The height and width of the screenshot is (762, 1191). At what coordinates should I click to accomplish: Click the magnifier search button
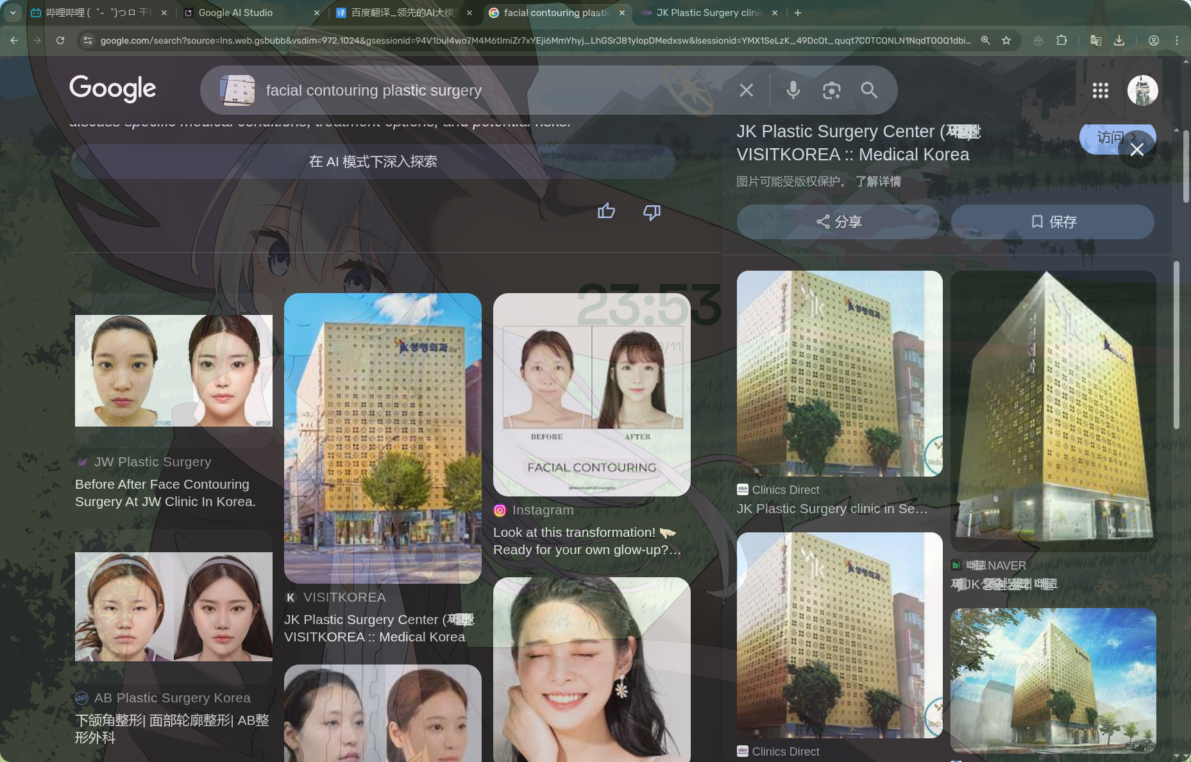coord(869,90)
